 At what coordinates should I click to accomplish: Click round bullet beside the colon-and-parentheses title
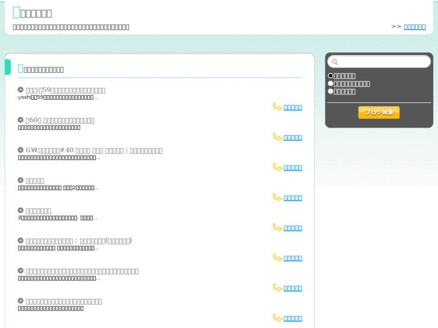pyautogui.click(x=20, y=240)
